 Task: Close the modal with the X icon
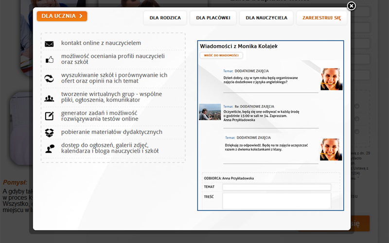[351, 6]
